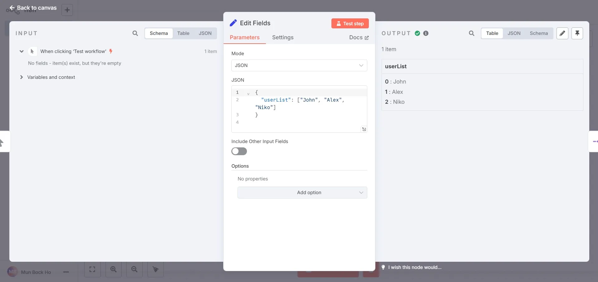
Task: Click the zoom in magnifier icon
Action: pos(113,269)
